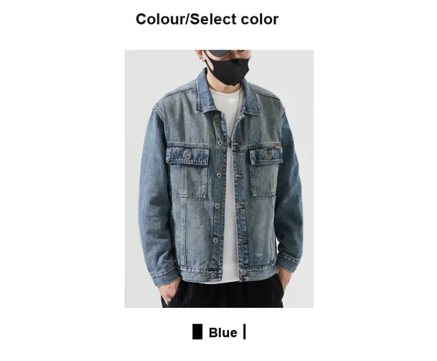Click the red tag on pocket flap

pyautogui.click(x=277, y=146)
